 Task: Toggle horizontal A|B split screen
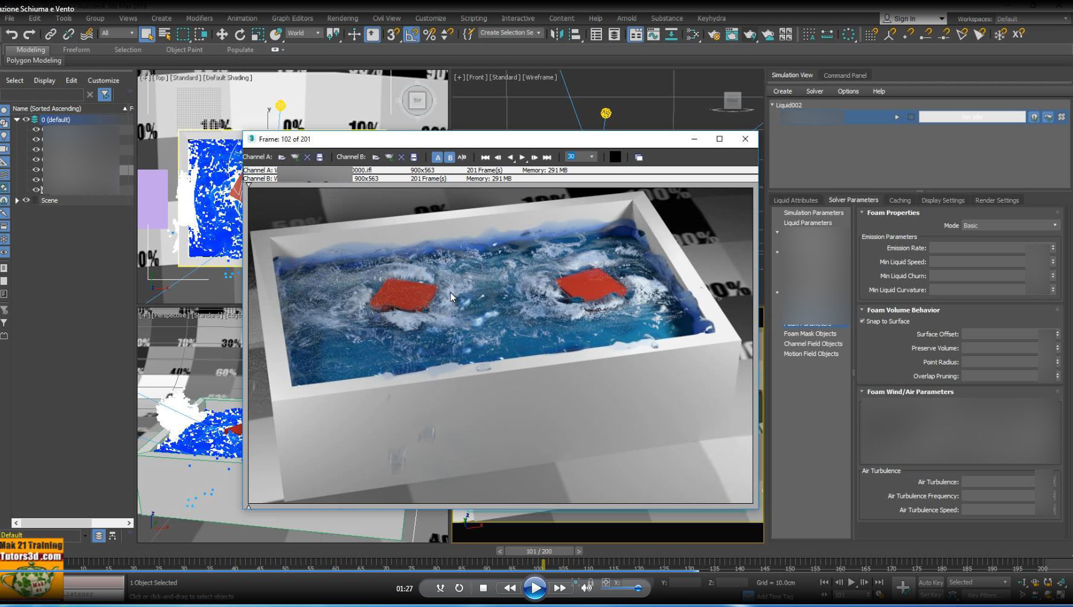(x=462, y=157)
